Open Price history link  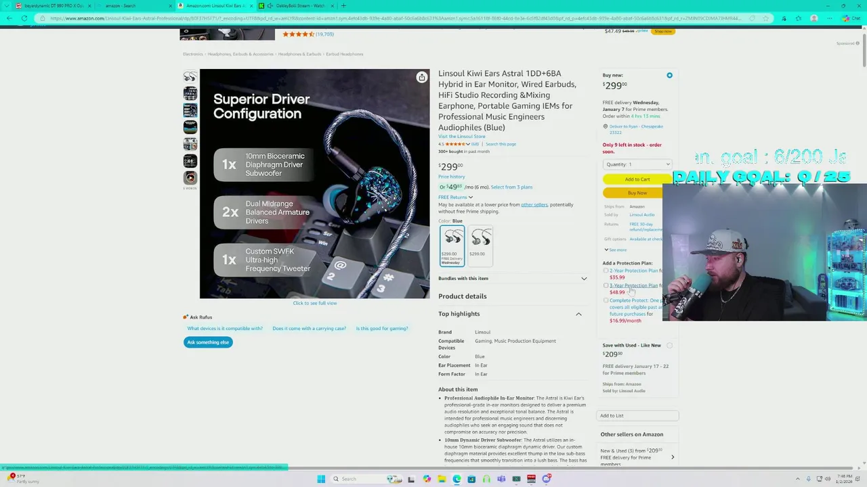coord(452,177)
